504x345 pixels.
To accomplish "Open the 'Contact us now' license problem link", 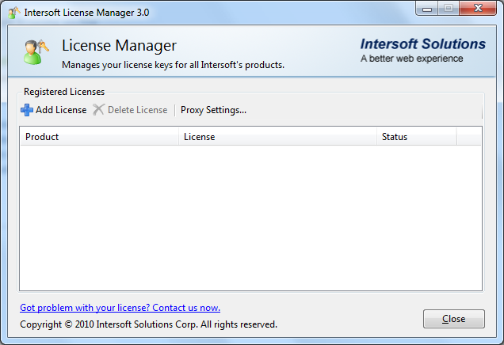I will [120, 308].
